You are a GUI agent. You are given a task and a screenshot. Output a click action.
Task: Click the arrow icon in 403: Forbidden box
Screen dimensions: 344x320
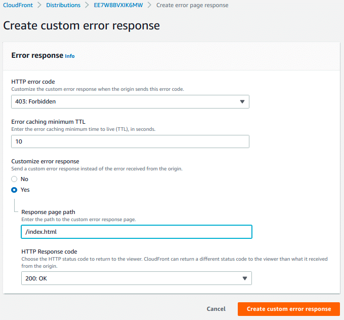point(241,101)
